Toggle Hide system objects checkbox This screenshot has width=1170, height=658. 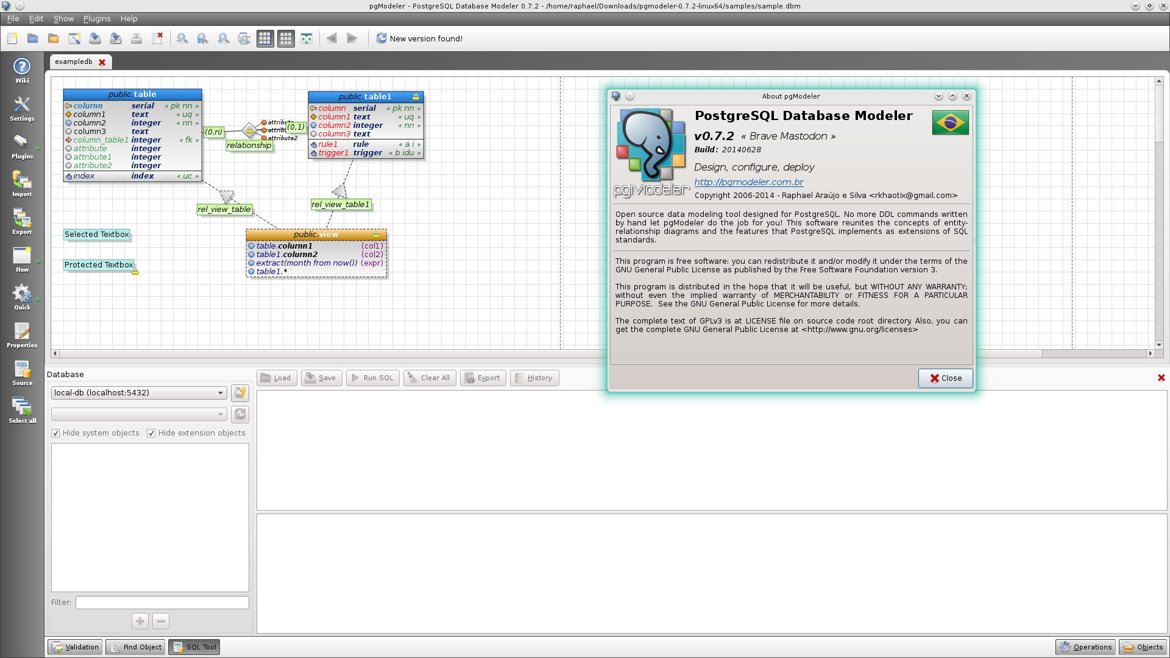pos(55,433)
